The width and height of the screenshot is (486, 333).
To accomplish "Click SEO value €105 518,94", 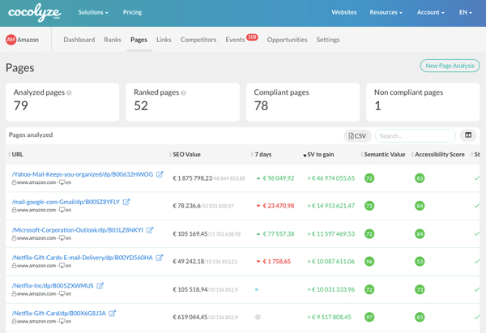I will point(190,289).
